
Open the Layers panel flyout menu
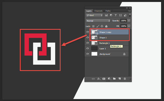(x=129, y=11)
